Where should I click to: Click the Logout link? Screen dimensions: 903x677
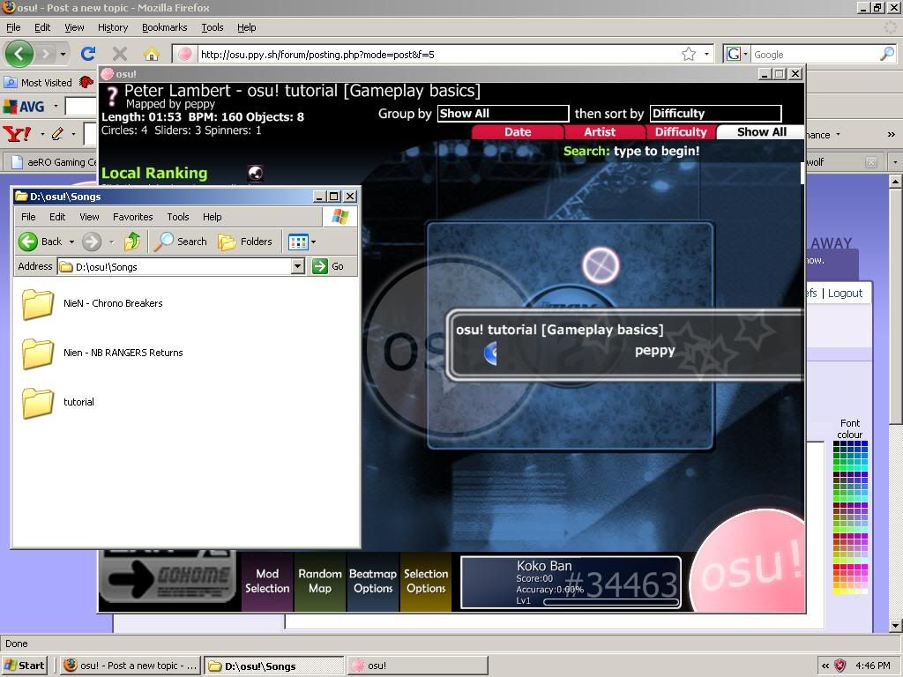(845, 293)
